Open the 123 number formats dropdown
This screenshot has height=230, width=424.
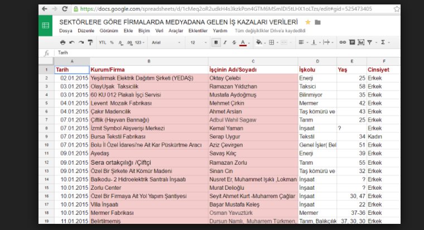coord(139,42)
